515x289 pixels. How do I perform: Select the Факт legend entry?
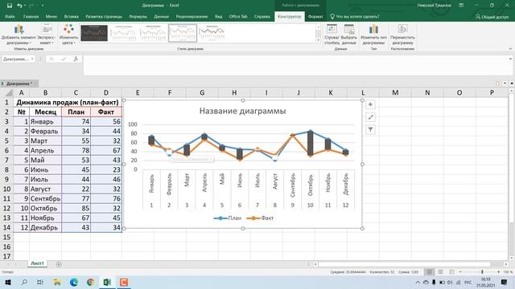tap(261, 218)
